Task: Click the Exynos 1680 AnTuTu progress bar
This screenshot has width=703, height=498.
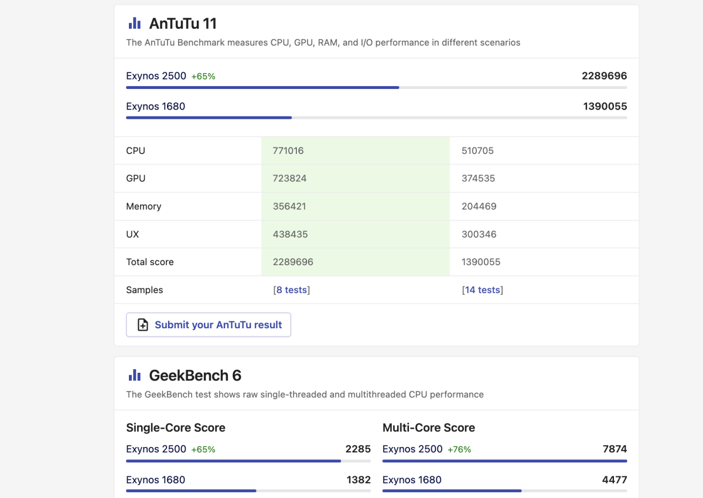Action: tap(377, 118)
